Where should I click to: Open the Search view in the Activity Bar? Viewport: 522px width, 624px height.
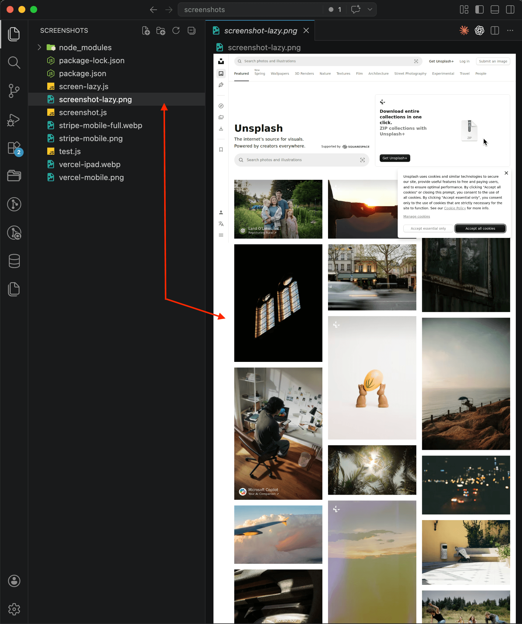(14, 62)
